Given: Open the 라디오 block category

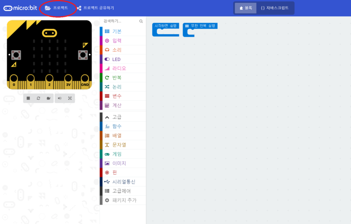Looking at the screenshot, I should click(x=123, y=68).
